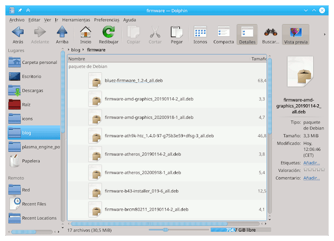
Task: Select the Detalles view mode
Action: pos(247,35)
